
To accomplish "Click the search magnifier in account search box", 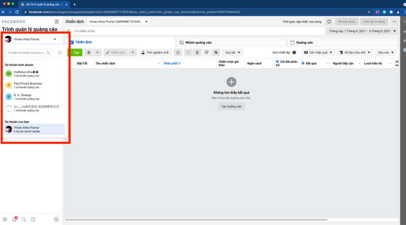I will (48, 53).
